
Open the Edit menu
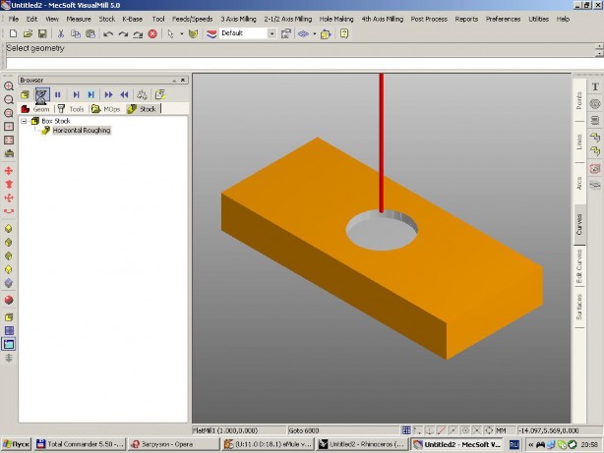pyautogui.click(x=31, y=19)
